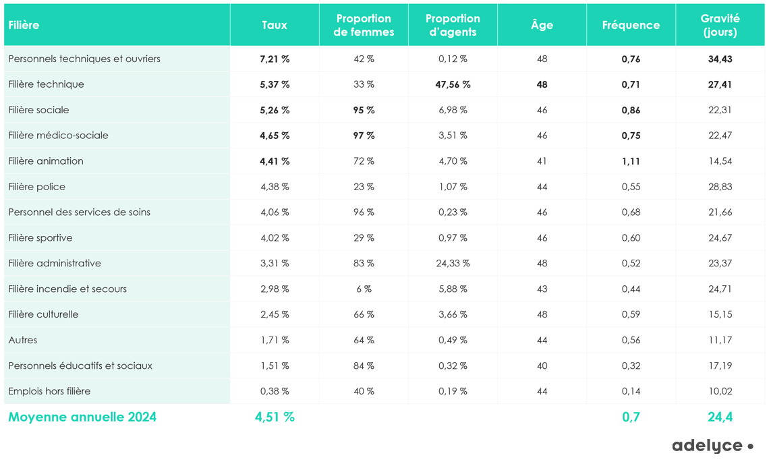Click the 47,56 % proportion d'agents cell

(x=453, y=84)
